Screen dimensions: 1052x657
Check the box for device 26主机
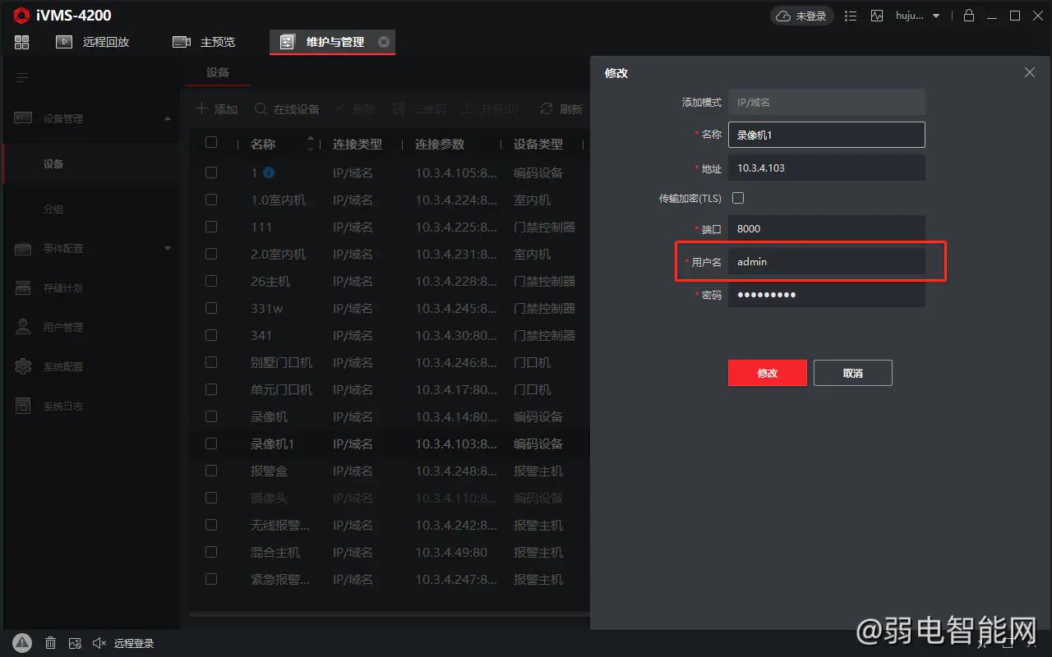coord(211,281)
